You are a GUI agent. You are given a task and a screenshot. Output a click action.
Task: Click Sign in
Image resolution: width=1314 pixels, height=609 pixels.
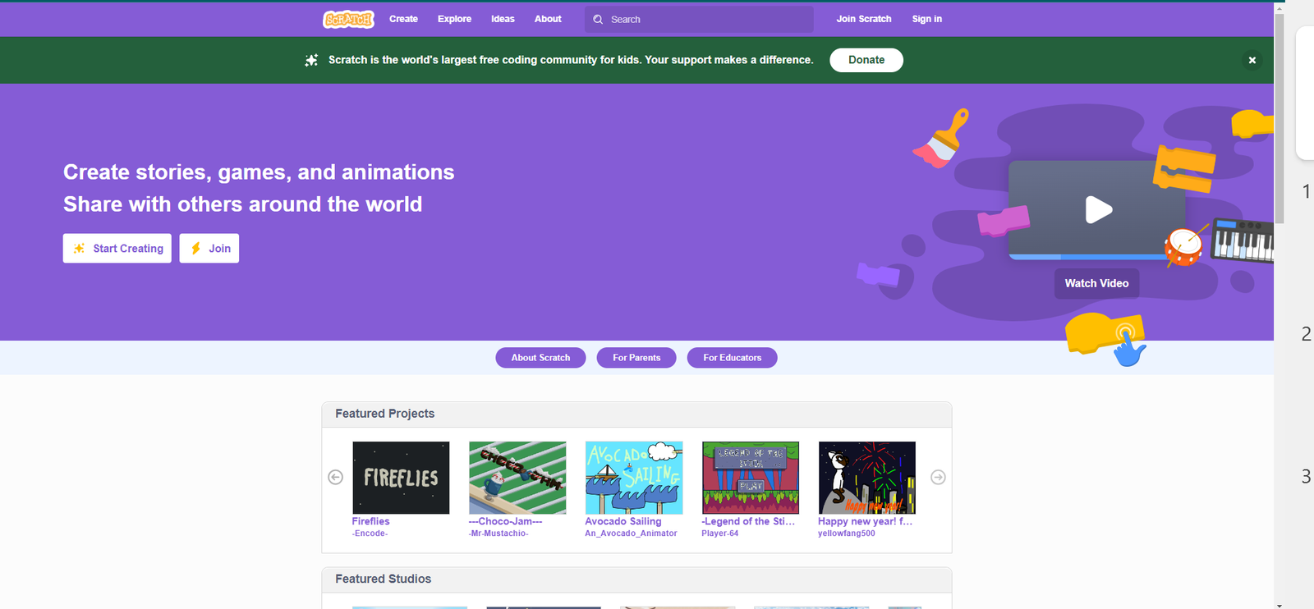pos(926,19)
